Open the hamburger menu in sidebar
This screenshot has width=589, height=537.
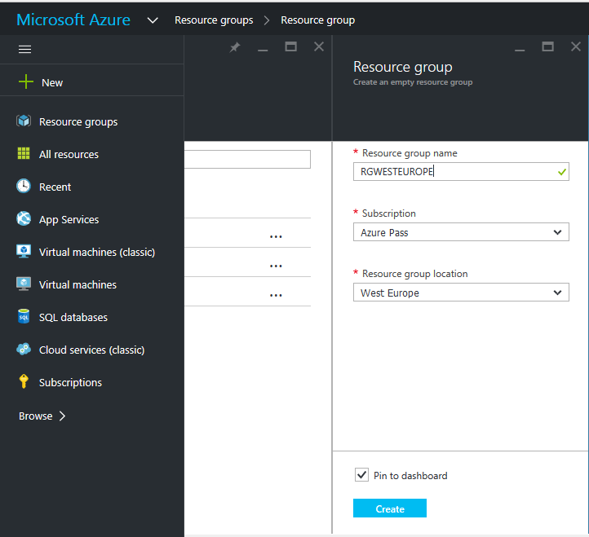click(24, 49)
